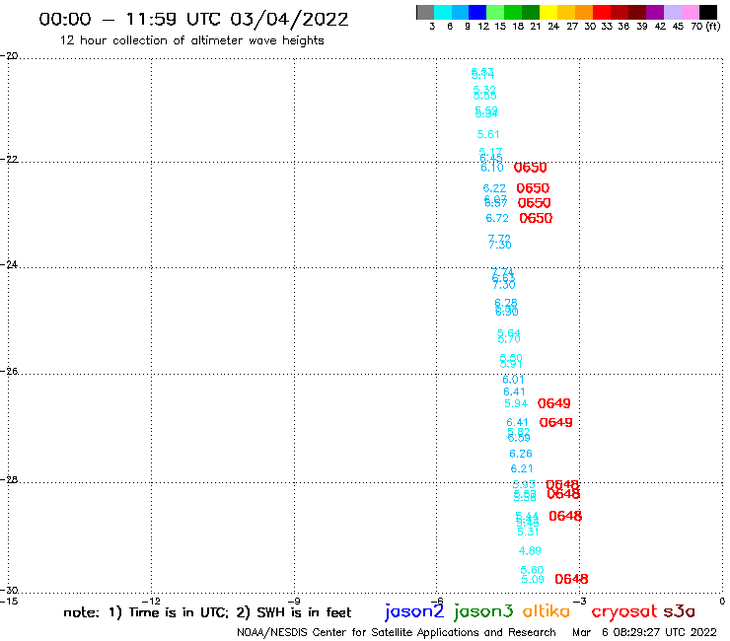Click the red time 0650 beside 6.10
The image size is (730, 641).
tap(531, 167)
